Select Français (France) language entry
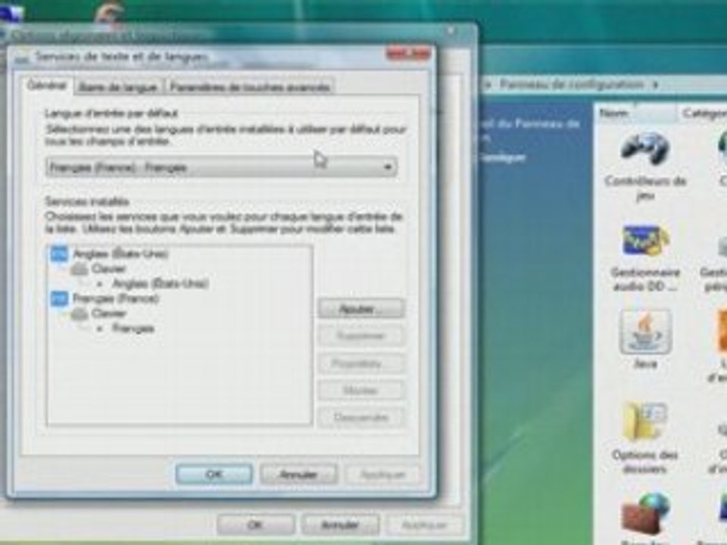This screenshot has width=727, height=545. tap(116, 298)
